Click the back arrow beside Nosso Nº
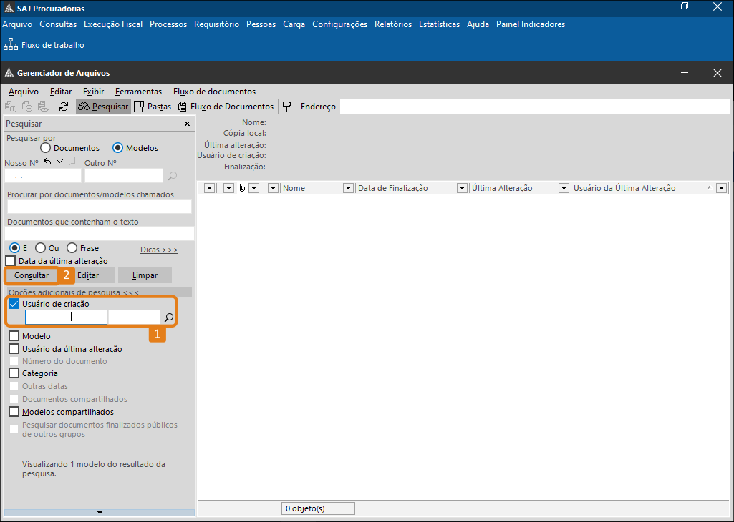 pos(48,162)
